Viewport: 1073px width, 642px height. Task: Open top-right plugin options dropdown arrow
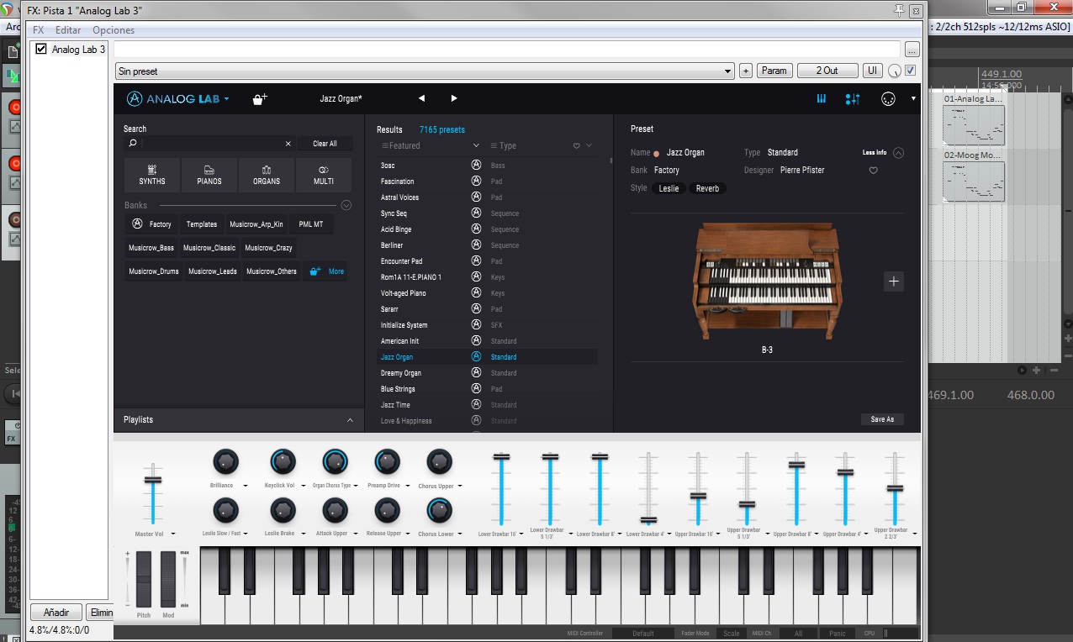point(914,98)
